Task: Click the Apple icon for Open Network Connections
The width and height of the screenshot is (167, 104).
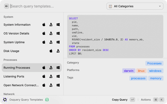Action: [44, 85]
